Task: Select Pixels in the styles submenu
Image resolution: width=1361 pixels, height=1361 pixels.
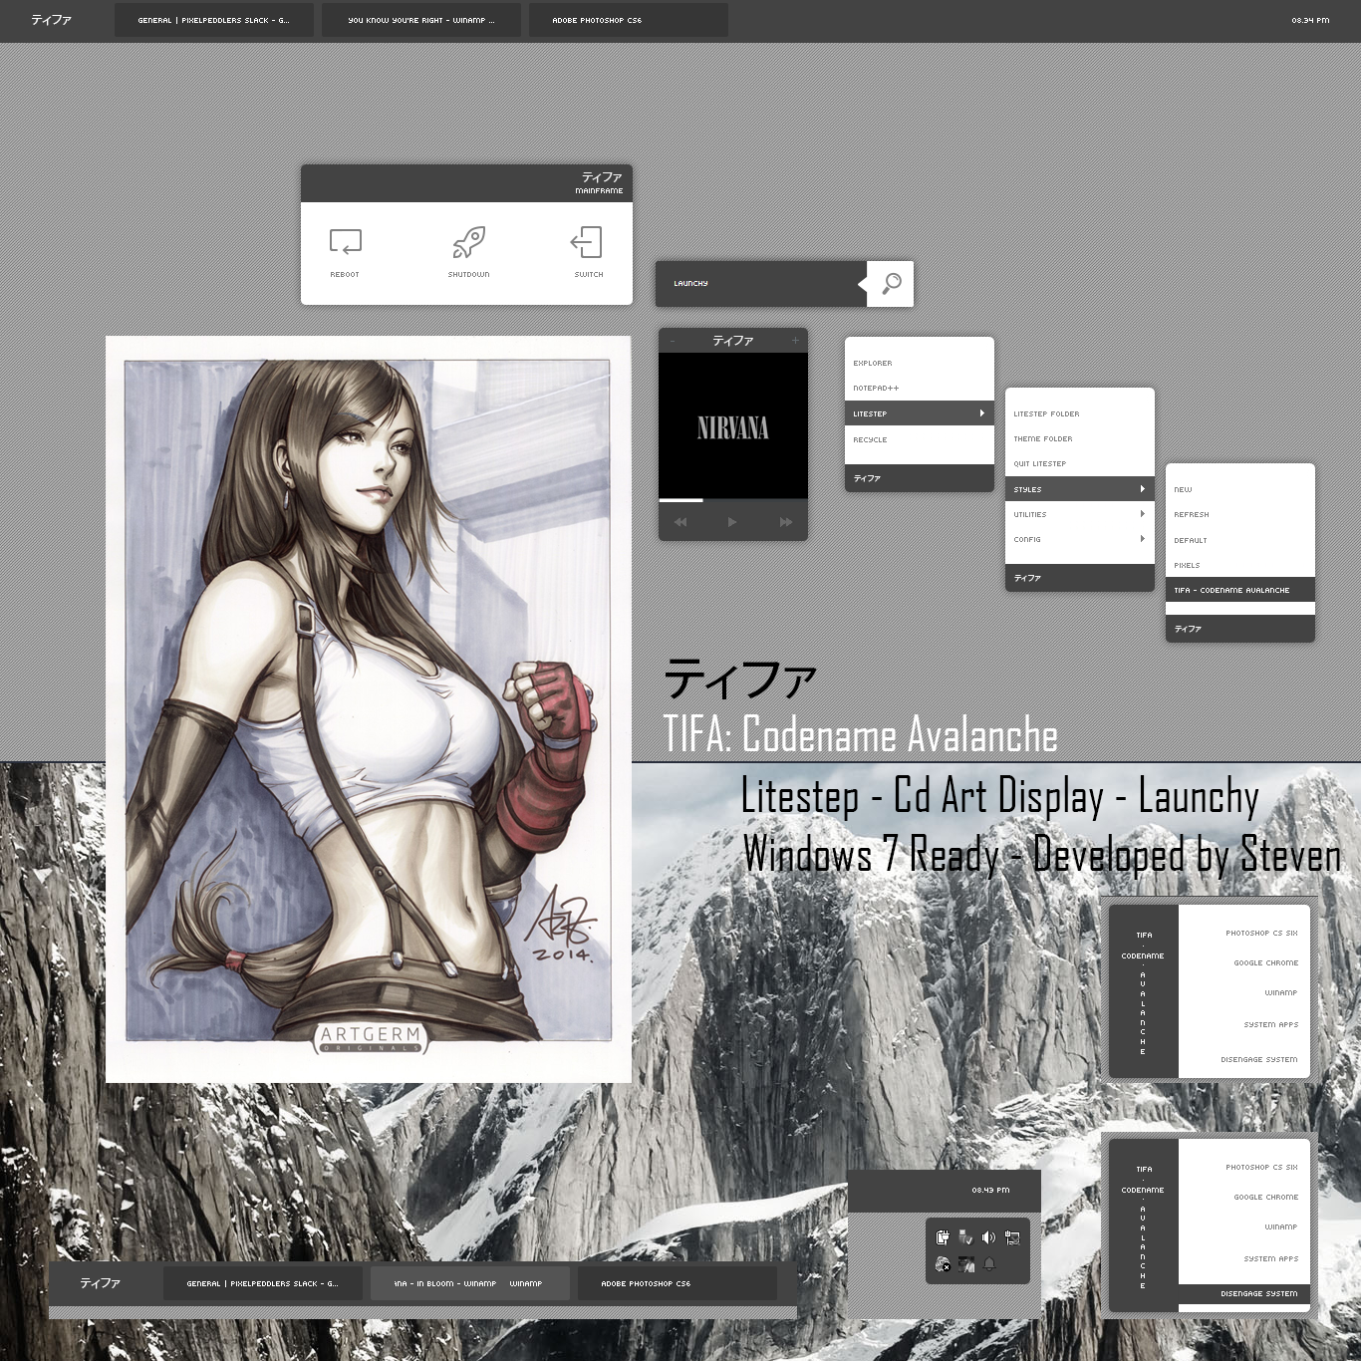Action: (x=1240, y=565)
